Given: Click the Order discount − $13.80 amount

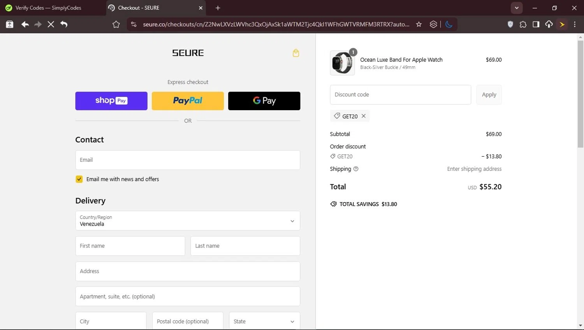Looking at the screenshot, I should coord(491,156).
